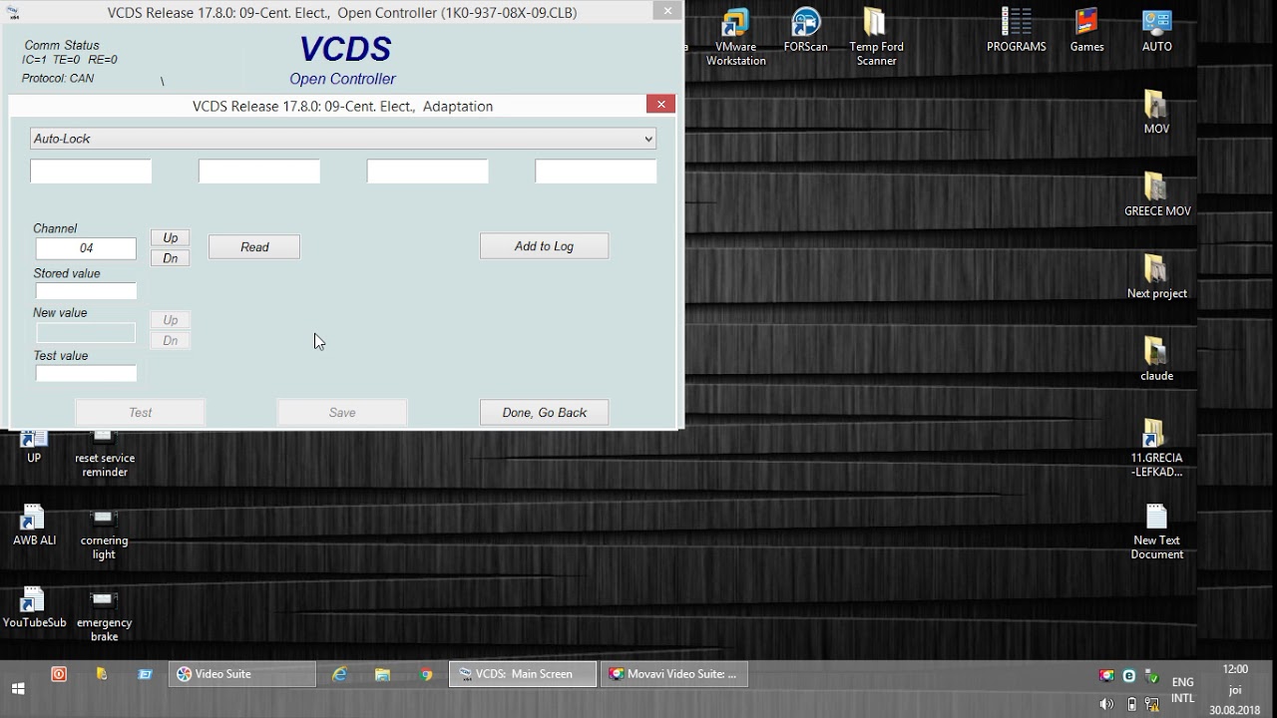1277x718 pixels.
Task: Click the red circle taskbar icon
Action: 59,674
